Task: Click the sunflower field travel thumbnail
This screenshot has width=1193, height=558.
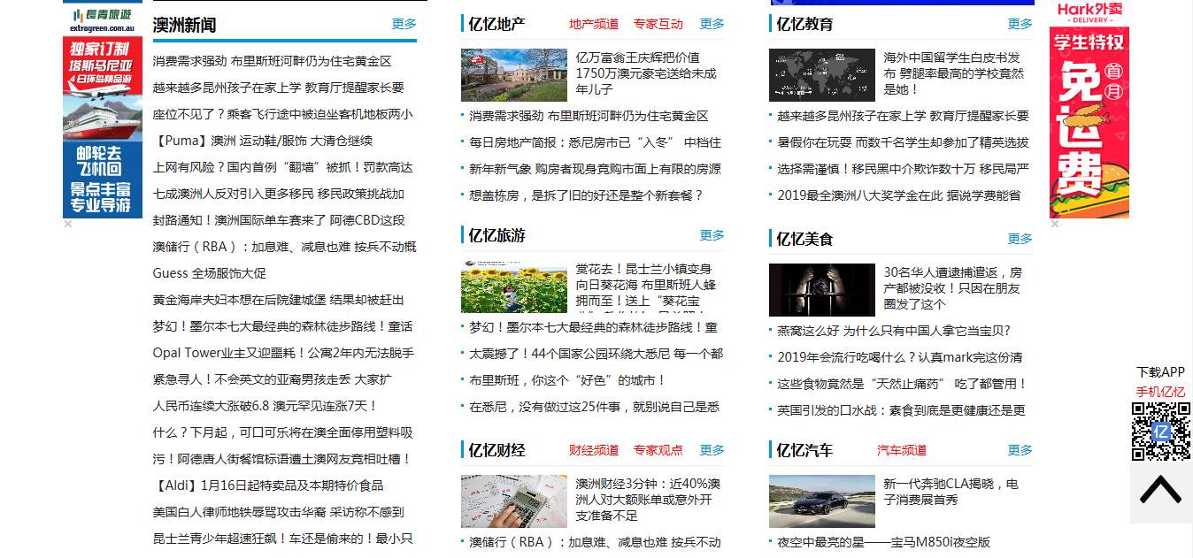Action: (x=513, y=288)
